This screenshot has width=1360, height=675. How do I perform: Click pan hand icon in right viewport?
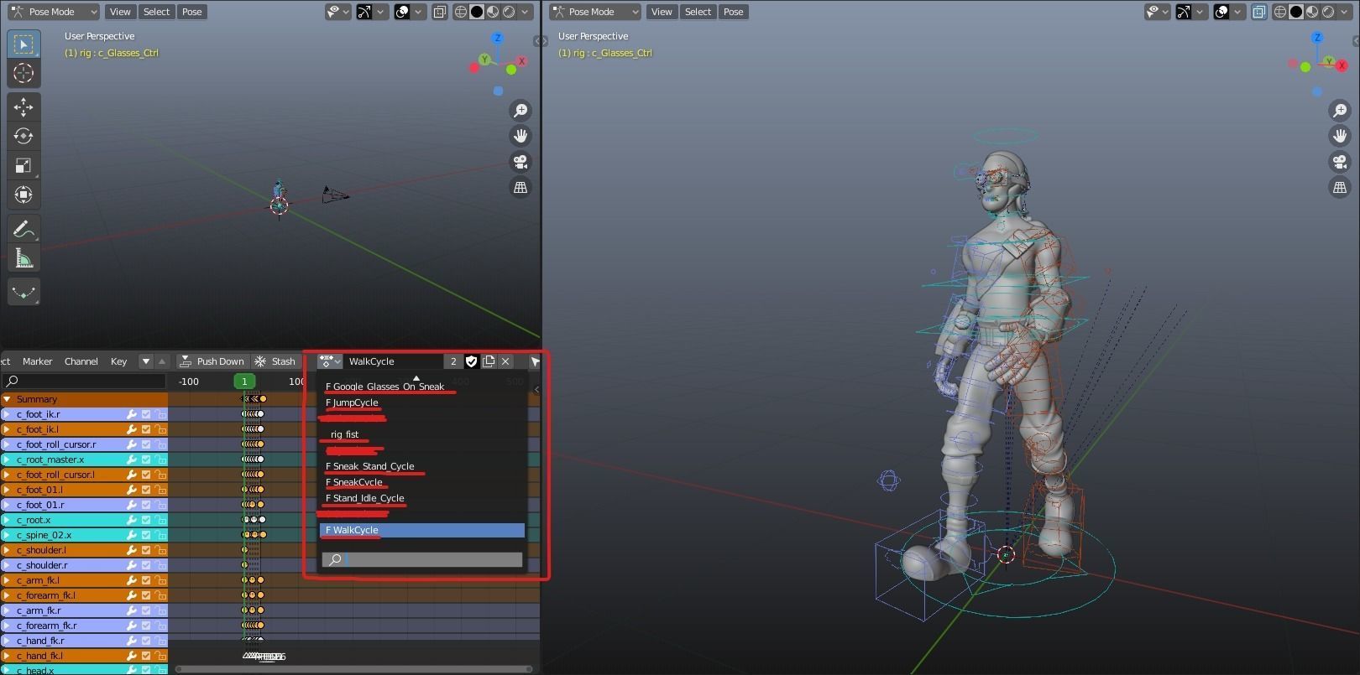(x=1340, y=136)
